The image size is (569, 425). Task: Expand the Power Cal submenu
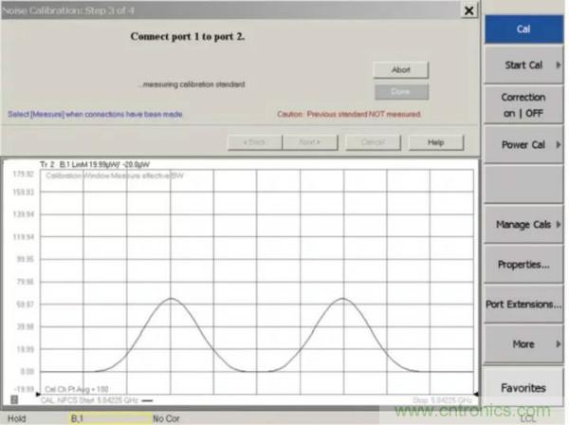pyautogui.click(x=524, y=144)
